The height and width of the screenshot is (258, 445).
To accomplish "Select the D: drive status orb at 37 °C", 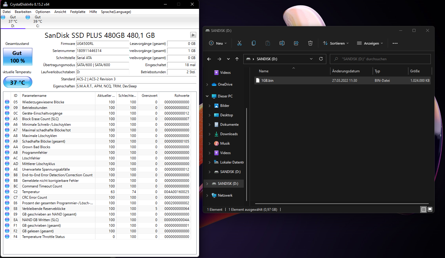I will point(3,17).
